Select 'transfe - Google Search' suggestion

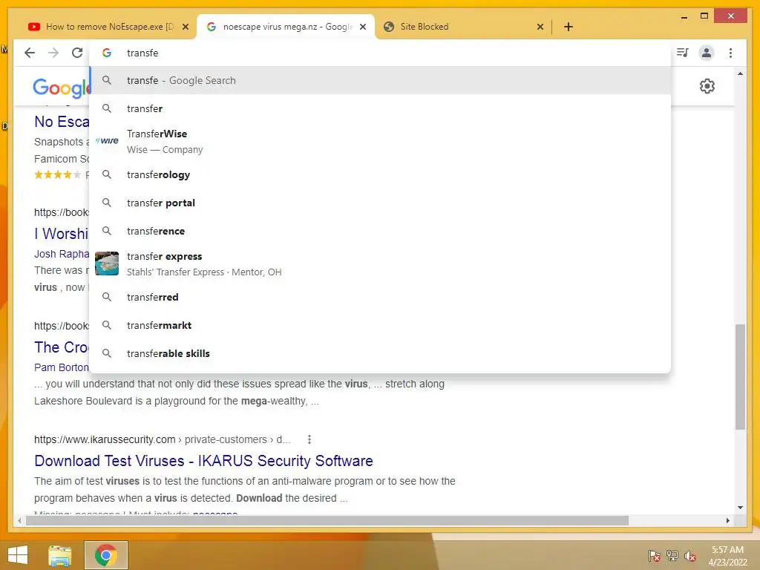click(x=381, y=80)
